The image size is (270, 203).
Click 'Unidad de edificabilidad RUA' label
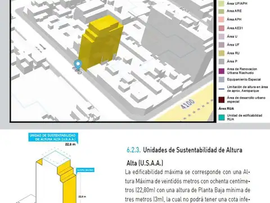[245, 117]
